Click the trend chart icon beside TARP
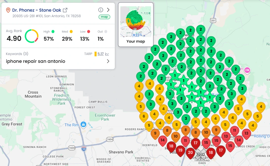Image resolution: width=270 pixels, height=166 pixels. tap(107, 54)
